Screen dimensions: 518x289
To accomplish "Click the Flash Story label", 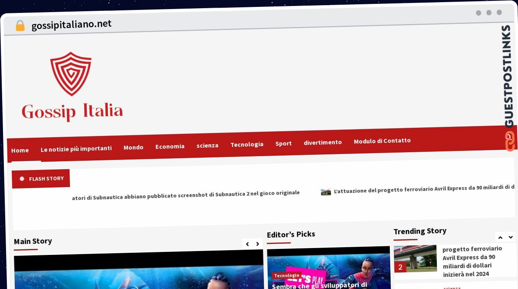I will pos(41,179).
